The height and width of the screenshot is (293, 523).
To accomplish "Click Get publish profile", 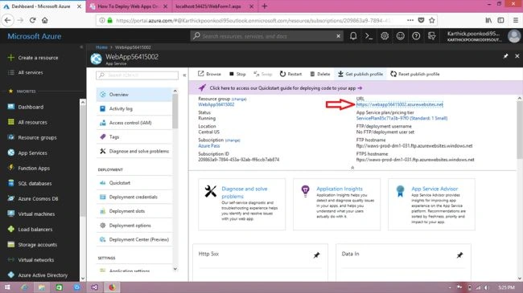I will (360, 74).
